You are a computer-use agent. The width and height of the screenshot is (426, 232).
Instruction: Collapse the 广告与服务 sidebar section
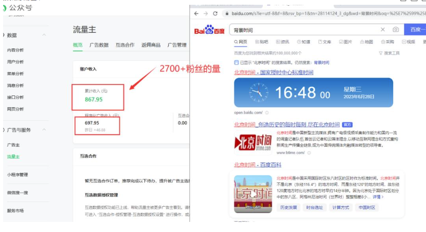click(x=44, y=130)
